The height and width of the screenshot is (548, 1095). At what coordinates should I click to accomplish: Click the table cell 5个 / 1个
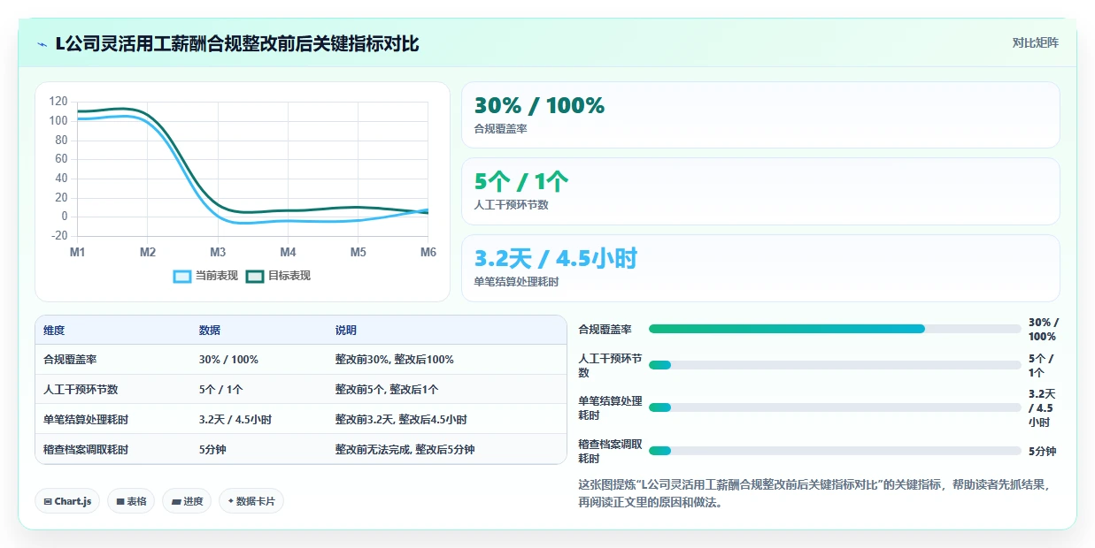click(x=221, y=390)
